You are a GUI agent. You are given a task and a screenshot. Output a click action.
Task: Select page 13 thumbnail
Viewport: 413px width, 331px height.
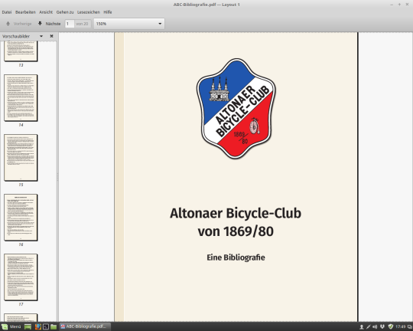click(x=21, y=51)
